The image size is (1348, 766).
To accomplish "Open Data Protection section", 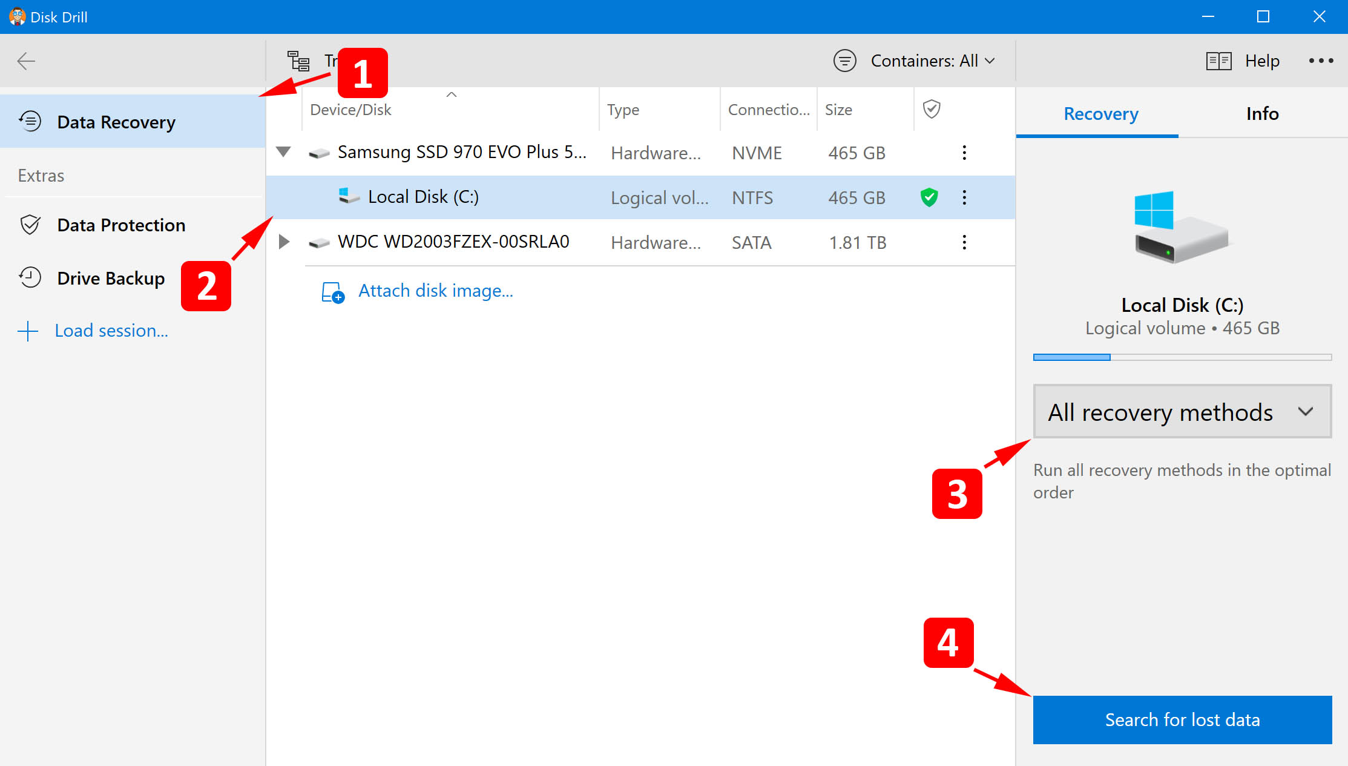I will point(133,225).
